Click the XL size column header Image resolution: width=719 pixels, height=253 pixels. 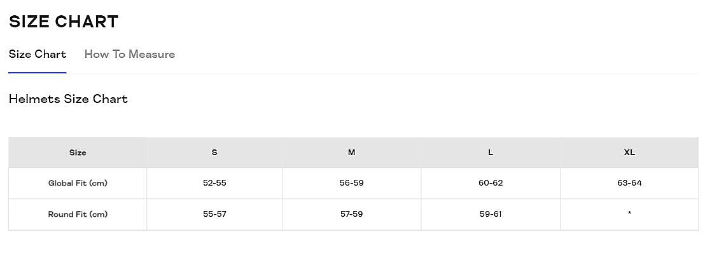coord(629,153)
